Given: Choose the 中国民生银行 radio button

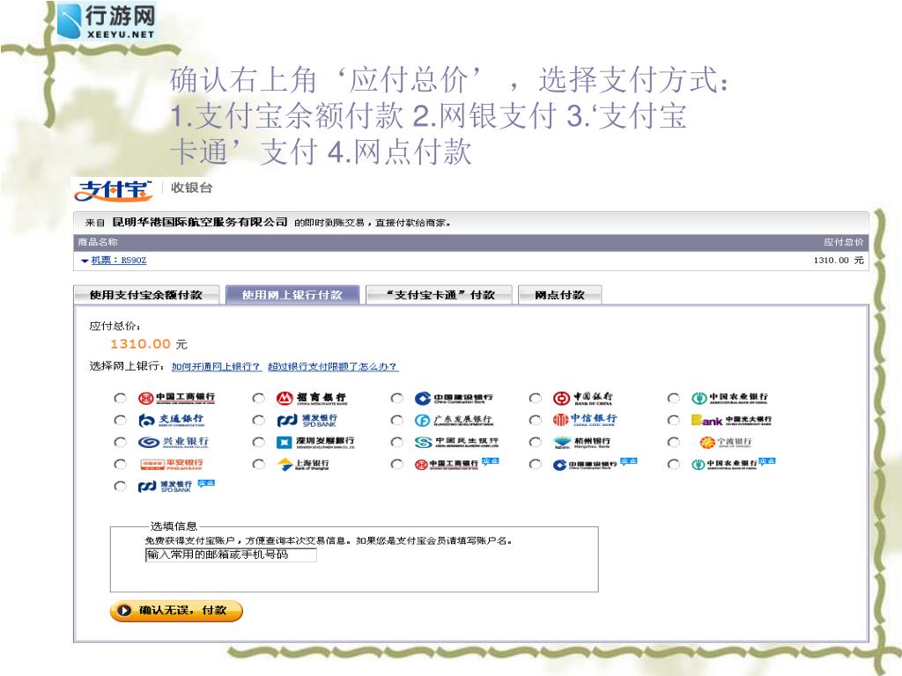Looking at the screenshot, I should 396,442.
